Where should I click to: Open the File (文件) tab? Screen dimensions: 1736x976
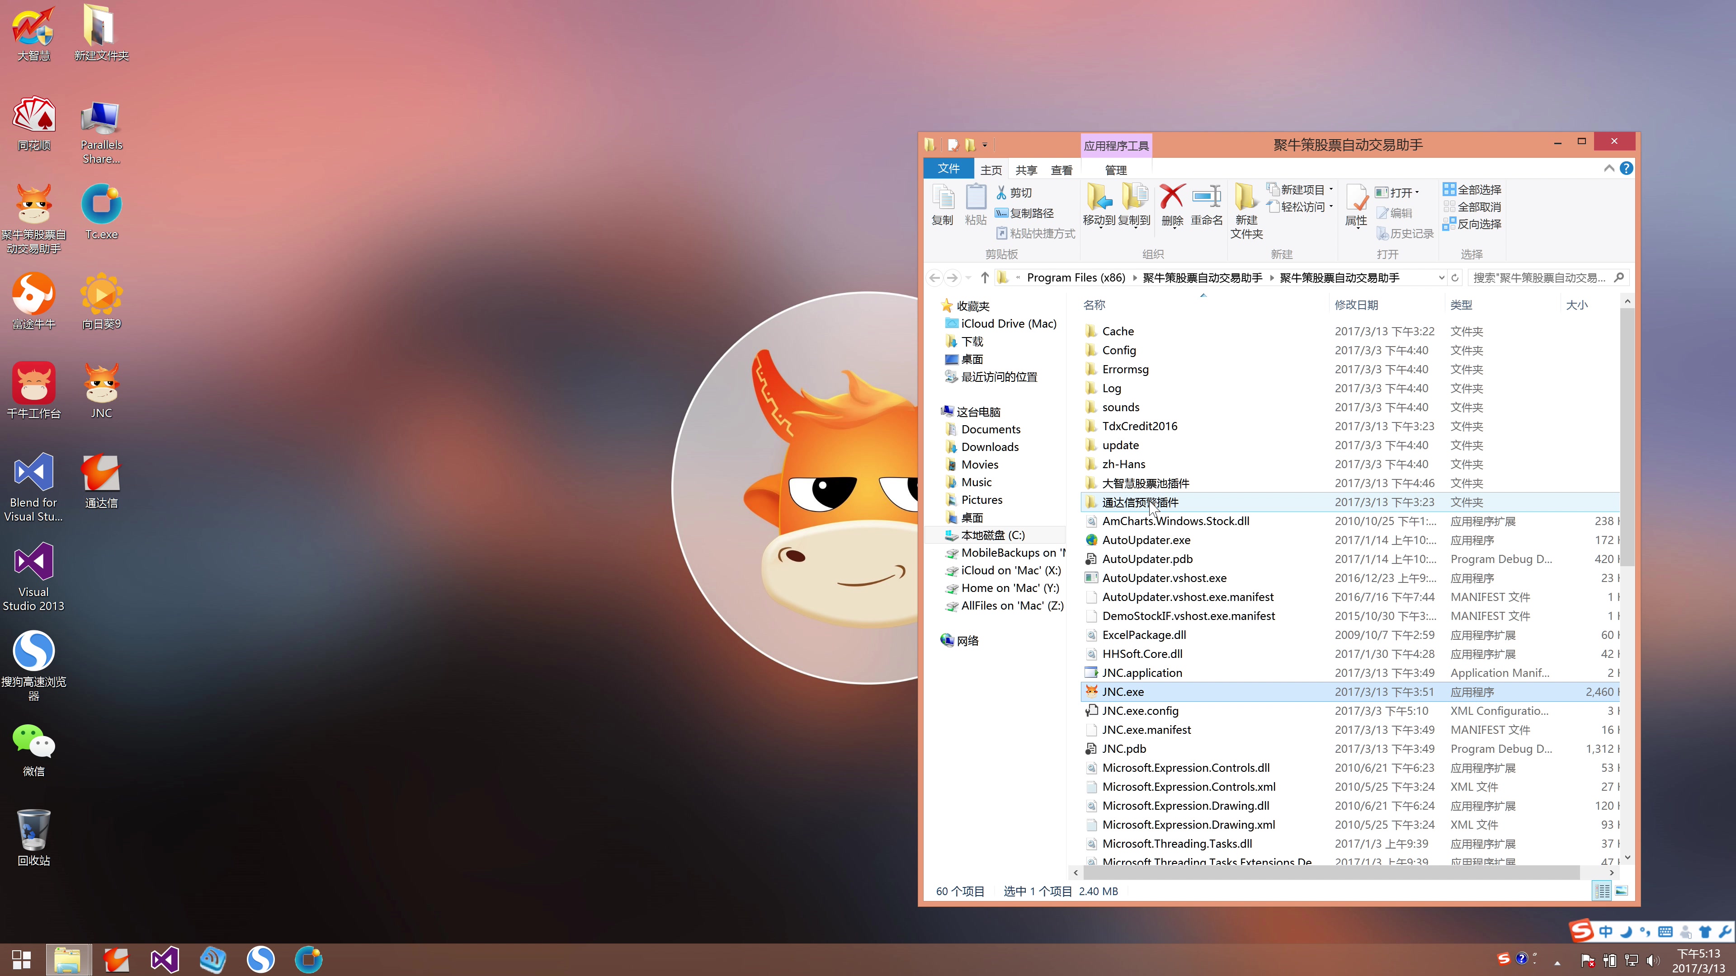tap(948, 169)
